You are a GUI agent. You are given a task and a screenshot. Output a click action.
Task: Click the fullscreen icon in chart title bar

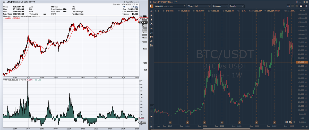click(297, 2)
